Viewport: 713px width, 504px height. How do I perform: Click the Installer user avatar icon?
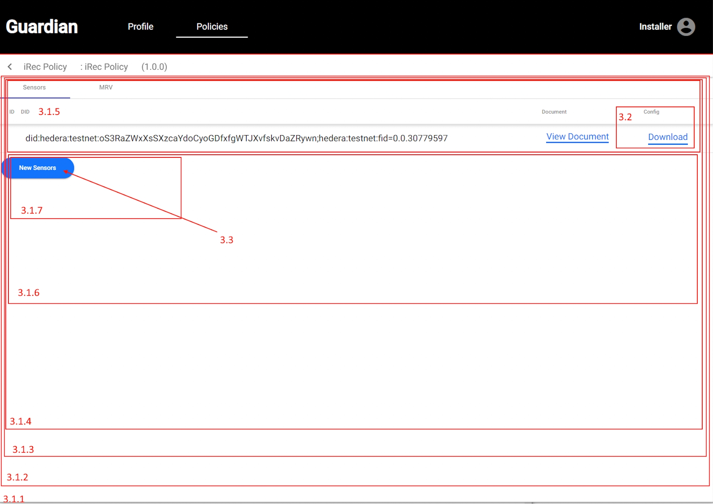(686, 27)
